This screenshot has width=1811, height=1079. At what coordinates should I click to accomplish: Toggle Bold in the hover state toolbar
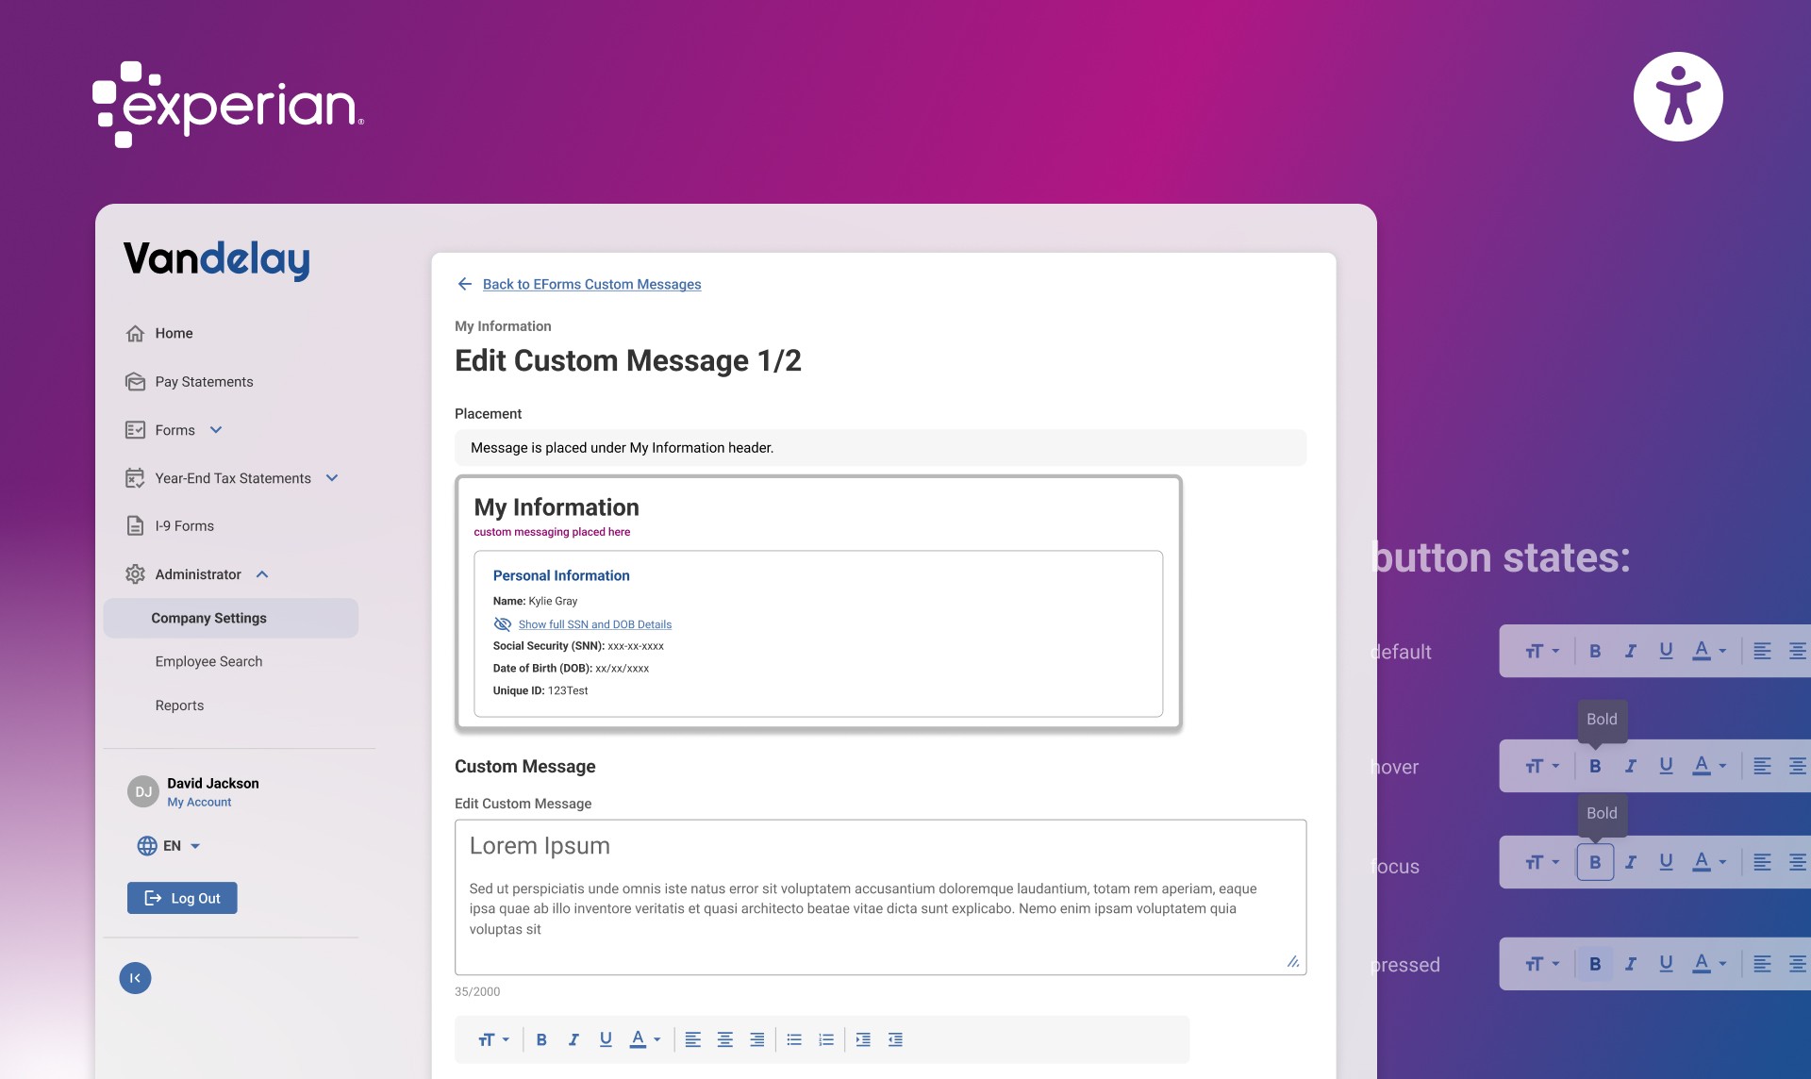(x=1595, y=766)
